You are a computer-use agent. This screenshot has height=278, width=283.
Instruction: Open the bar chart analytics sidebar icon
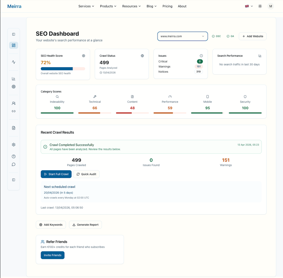point(14,79)
